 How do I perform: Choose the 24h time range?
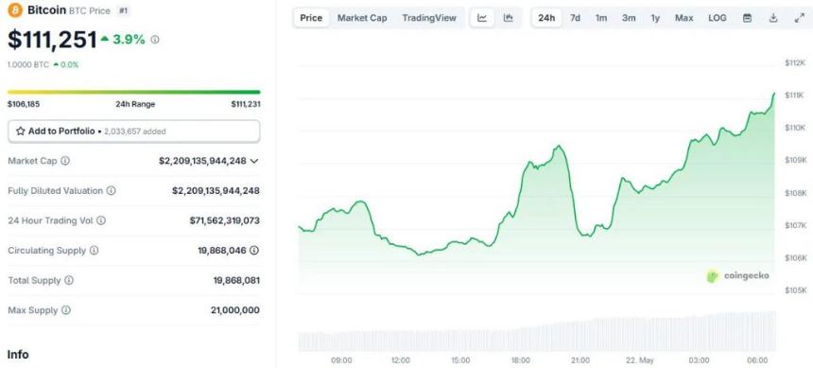click(x=546, y=18)
